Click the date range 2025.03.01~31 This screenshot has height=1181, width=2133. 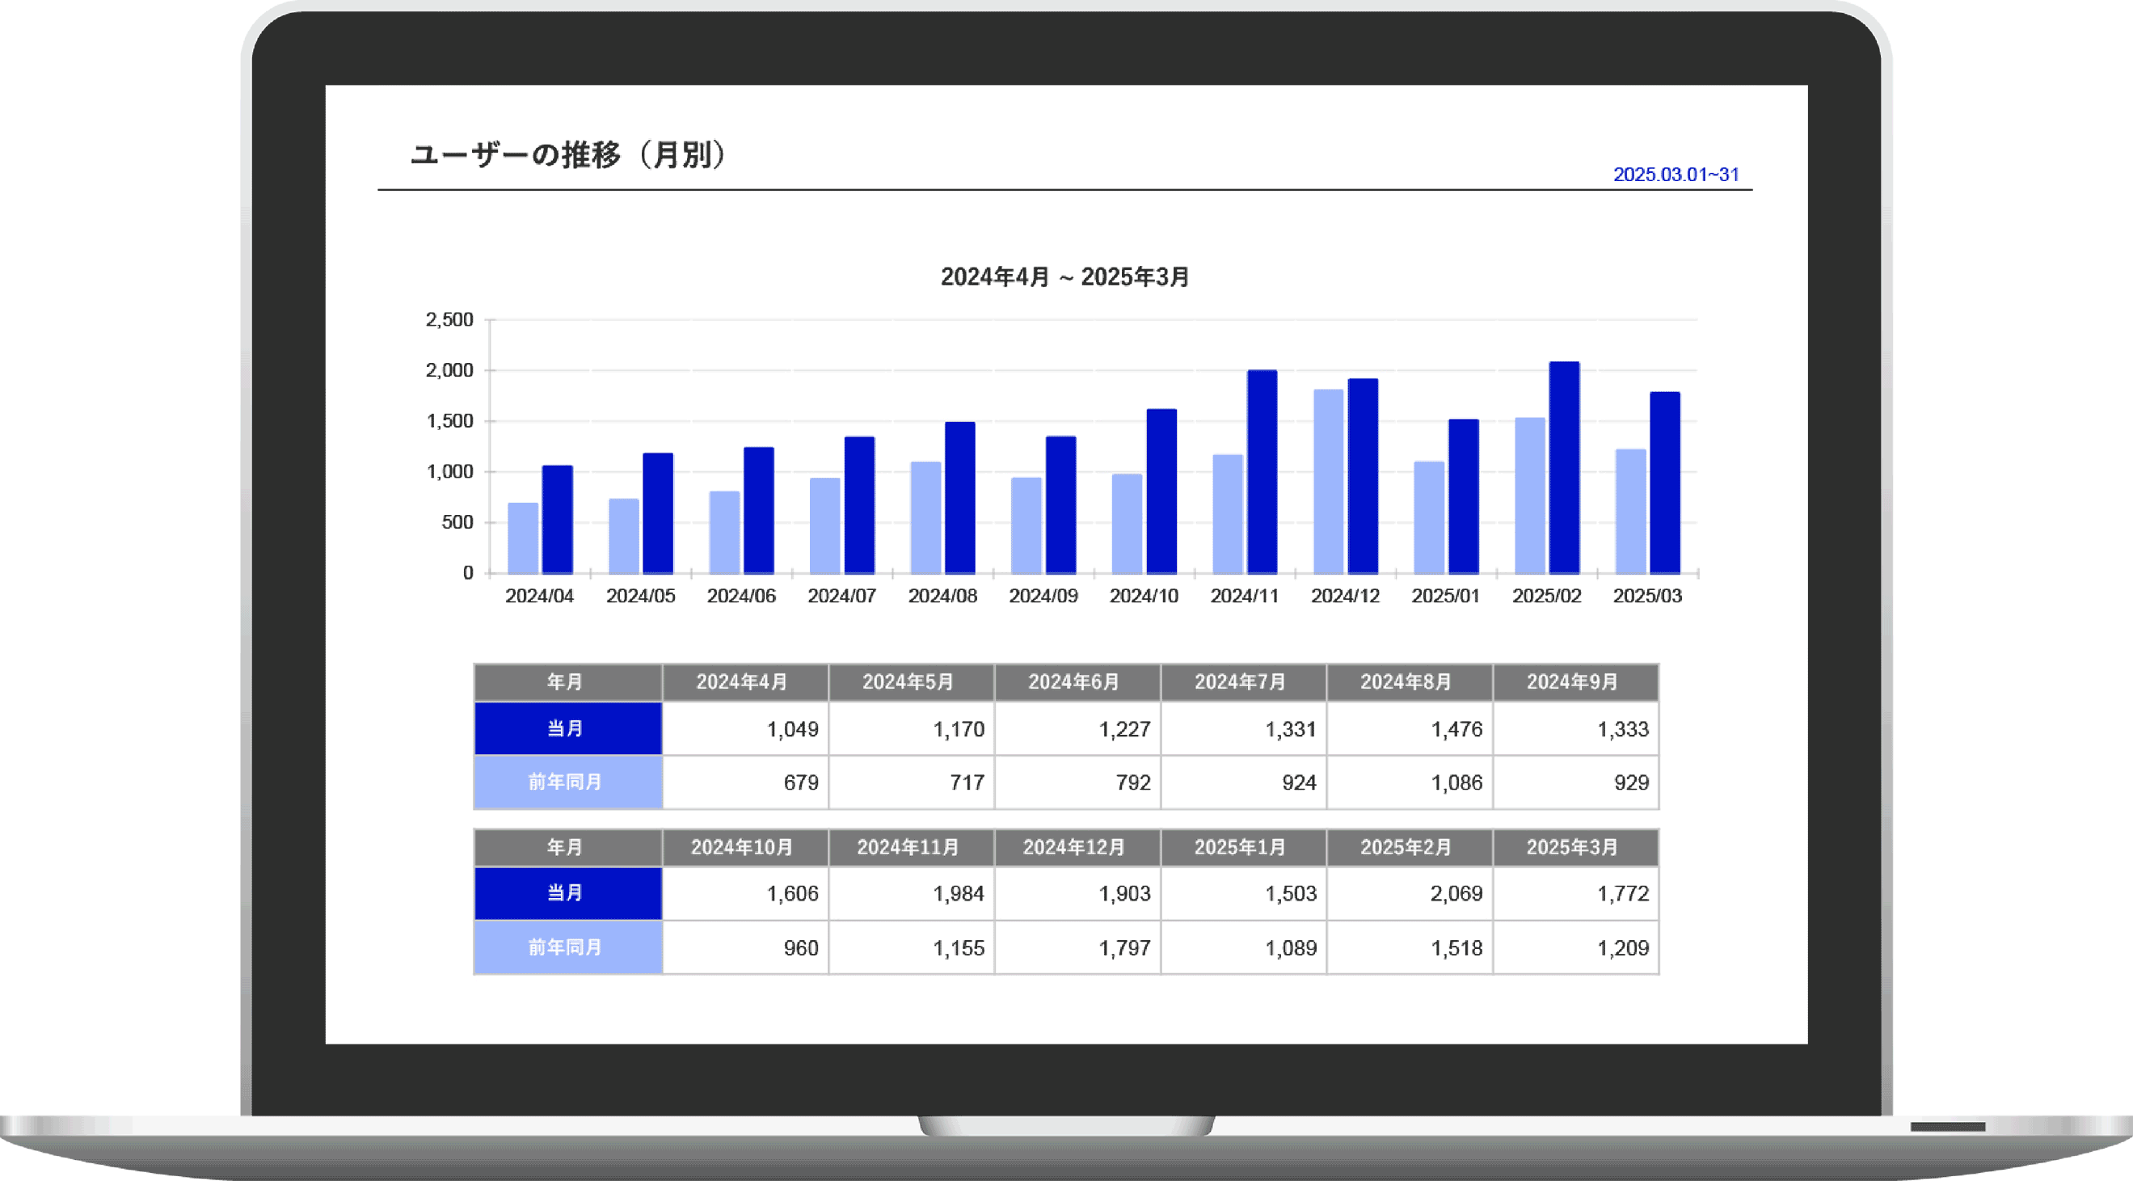(x=1676, y=175)
